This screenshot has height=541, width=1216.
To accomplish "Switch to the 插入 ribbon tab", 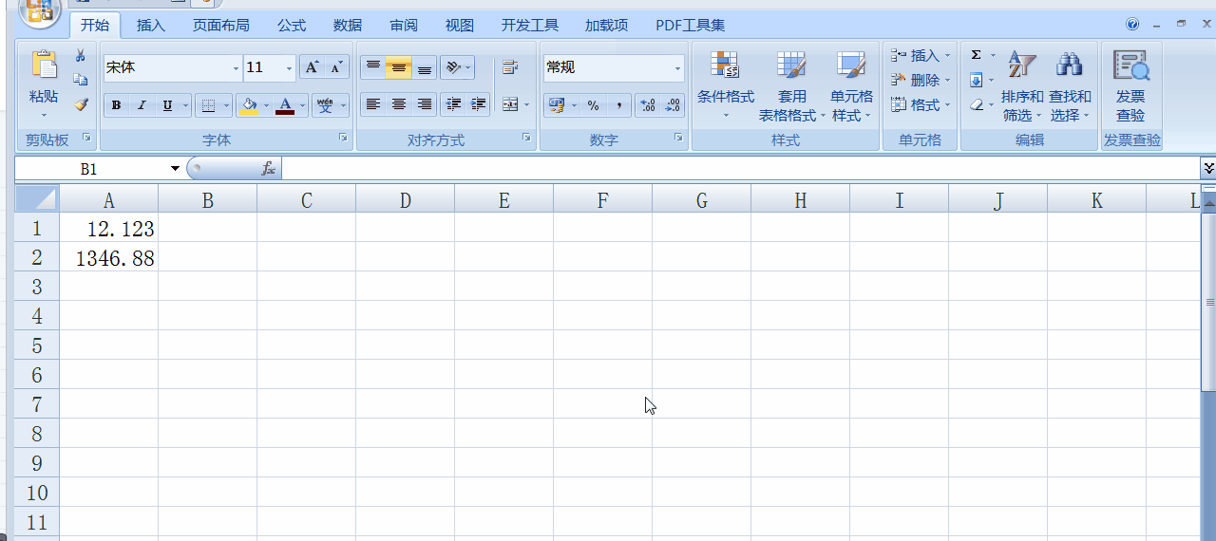I will click(150, 26).
